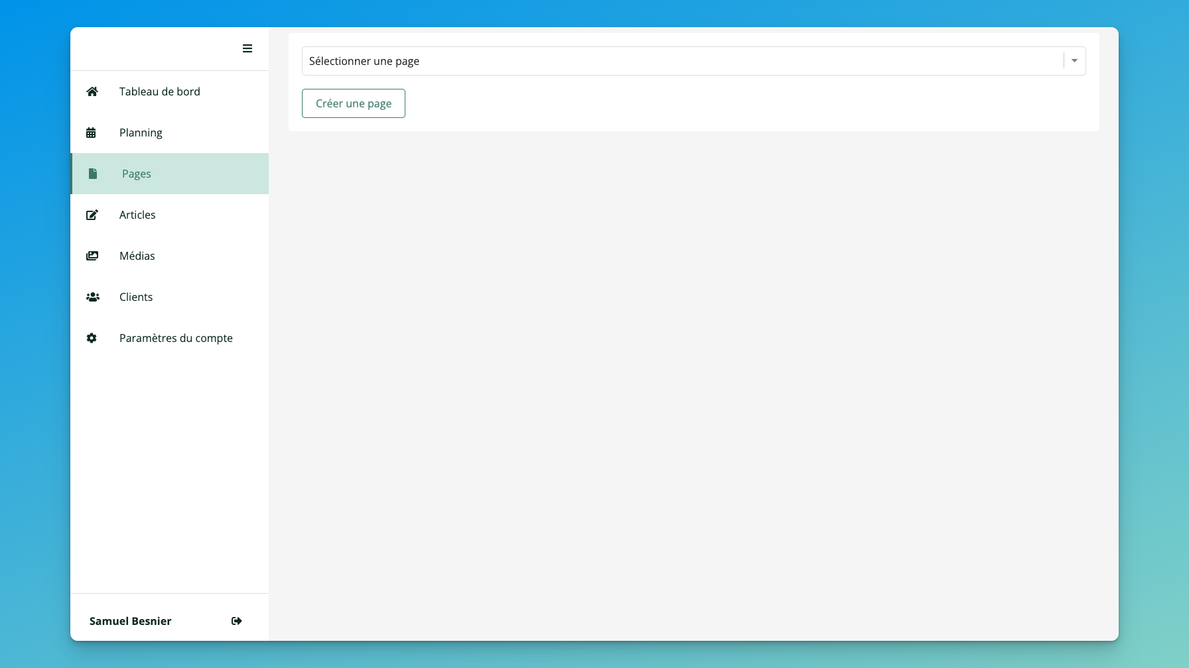Click the home icon beside Tableau de bord
This screenshot has width=1189, height=668.
[92, 91]
